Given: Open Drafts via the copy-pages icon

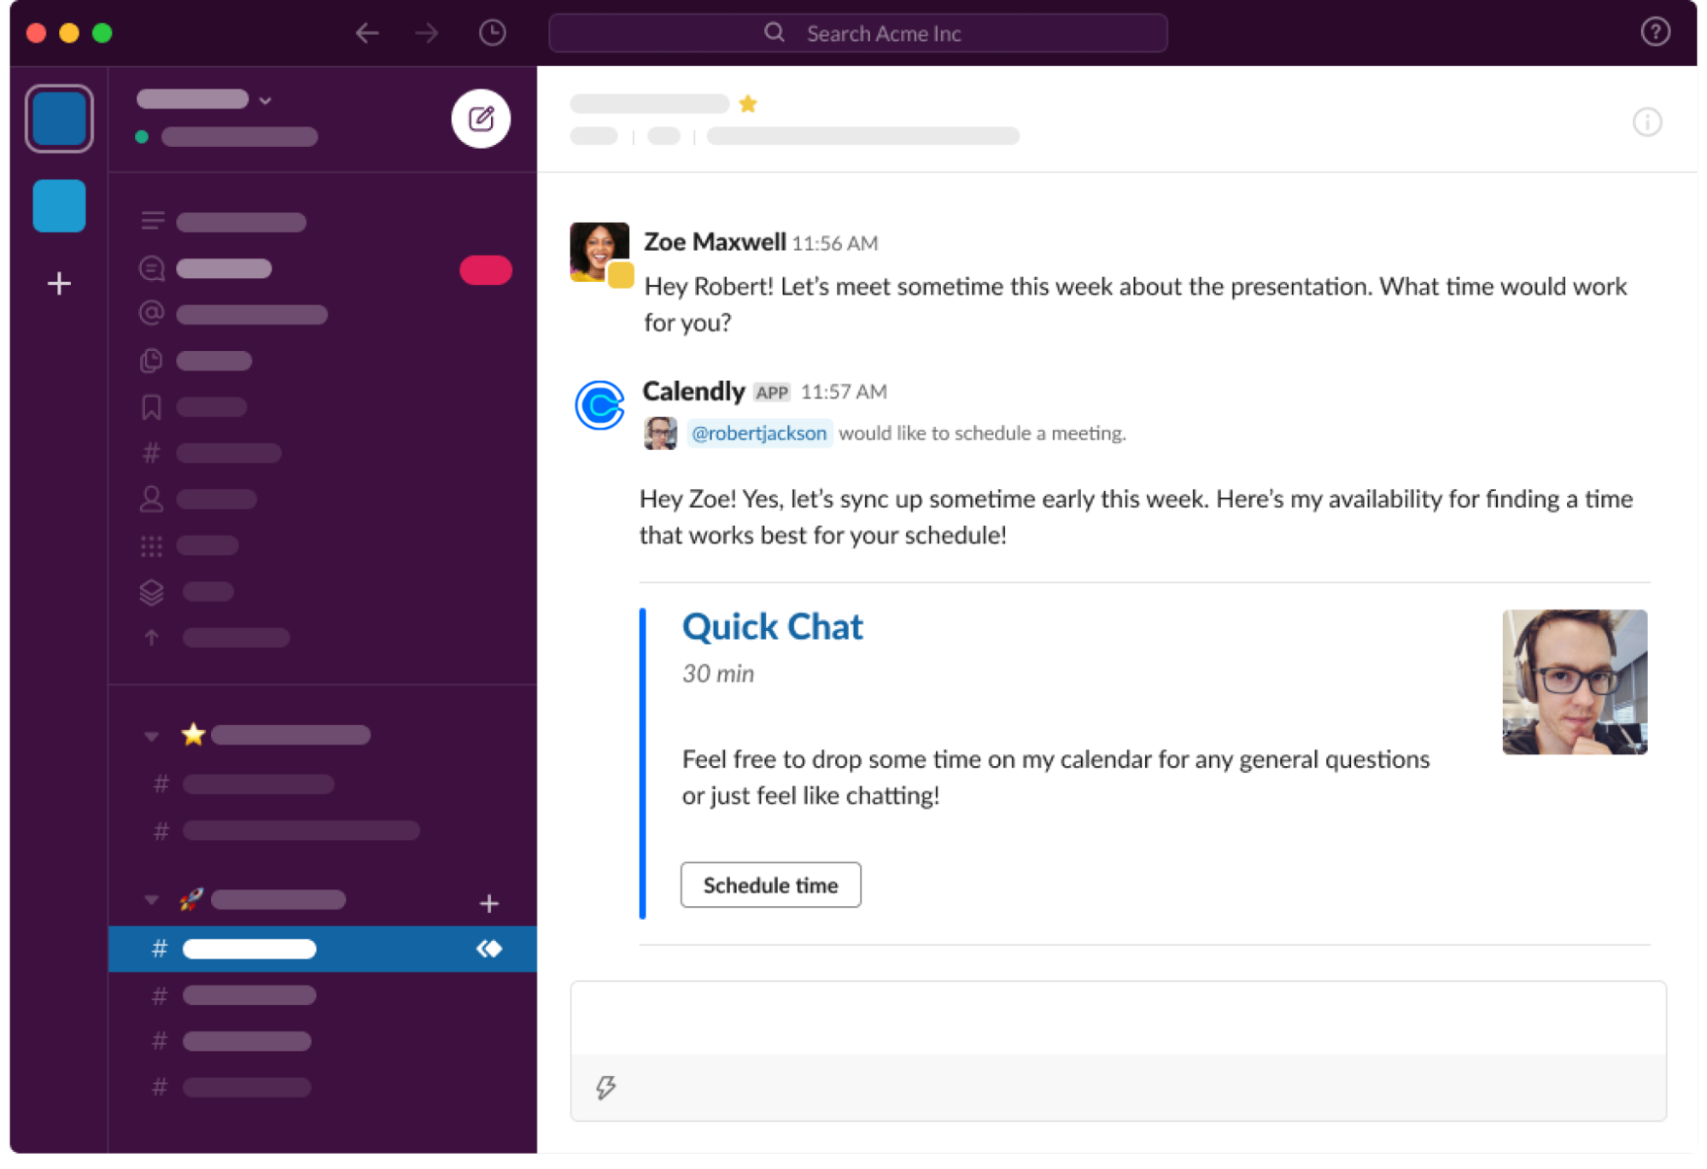Looking at the screenshot, I should coord(151,360).
